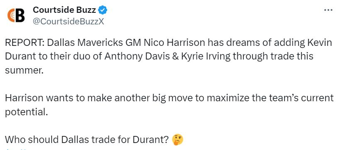342x150 pixels.
Task: Click the orange basketball half of logo
Action: 11,16
